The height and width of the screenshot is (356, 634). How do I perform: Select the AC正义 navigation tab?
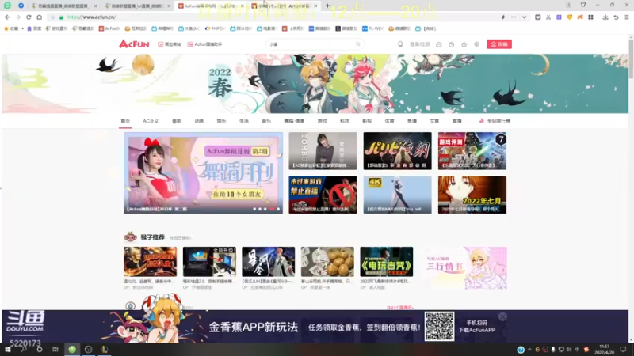(151, 121)
